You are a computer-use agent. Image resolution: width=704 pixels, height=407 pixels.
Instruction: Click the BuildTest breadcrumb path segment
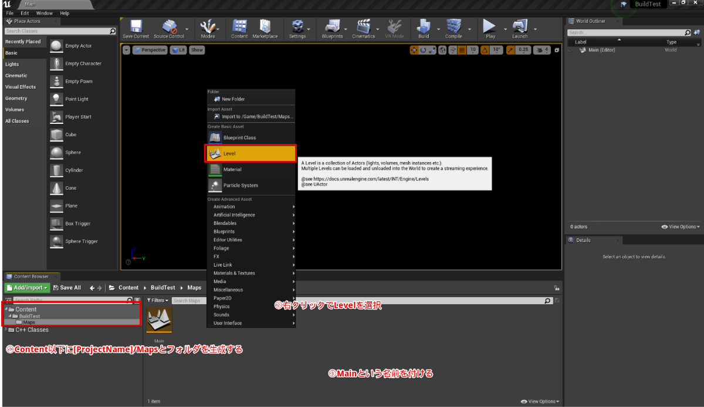coord(163,288)
